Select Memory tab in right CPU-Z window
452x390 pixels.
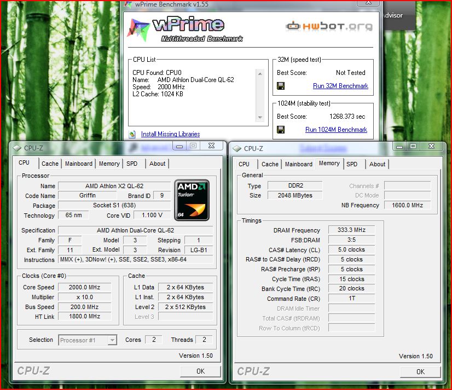[x=329, y=164]
